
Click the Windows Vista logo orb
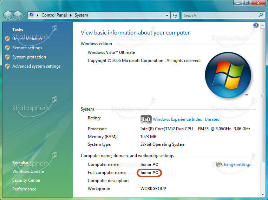[228, 75]
